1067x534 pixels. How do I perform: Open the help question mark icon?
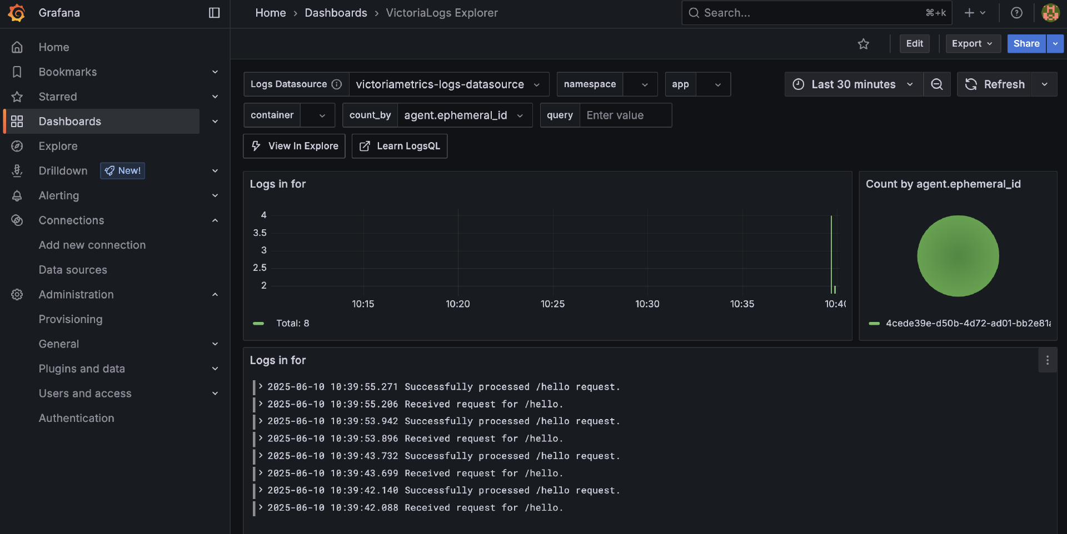(x=1016, y=13)
